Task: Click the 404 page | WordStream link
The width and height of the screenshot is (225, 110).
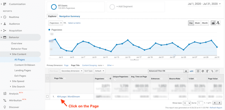Action: click(x=68, y=97)
